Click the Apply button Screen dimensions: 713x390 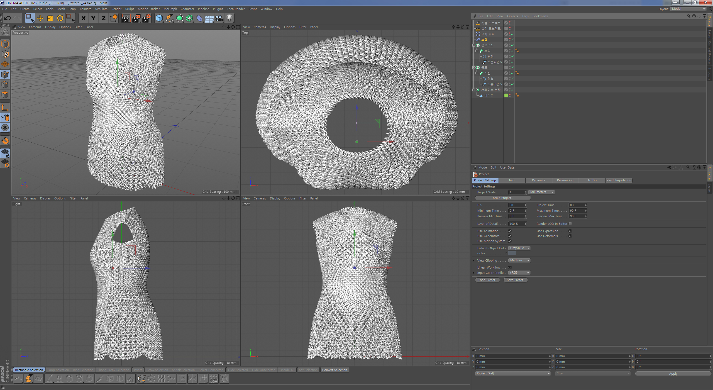(673, 374)
